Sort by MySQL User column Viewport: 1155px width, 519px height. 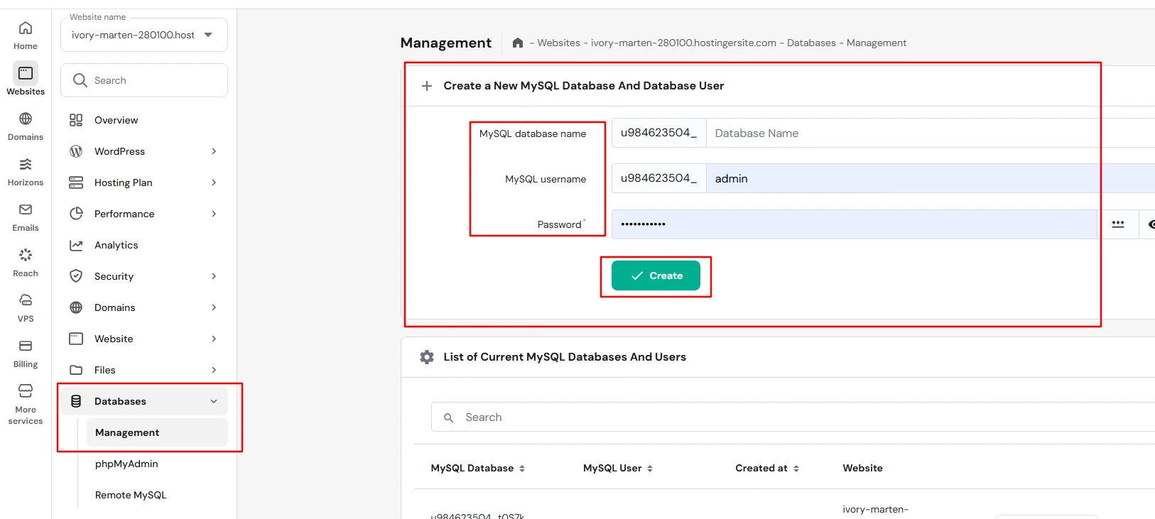click(x=618, y=469)
